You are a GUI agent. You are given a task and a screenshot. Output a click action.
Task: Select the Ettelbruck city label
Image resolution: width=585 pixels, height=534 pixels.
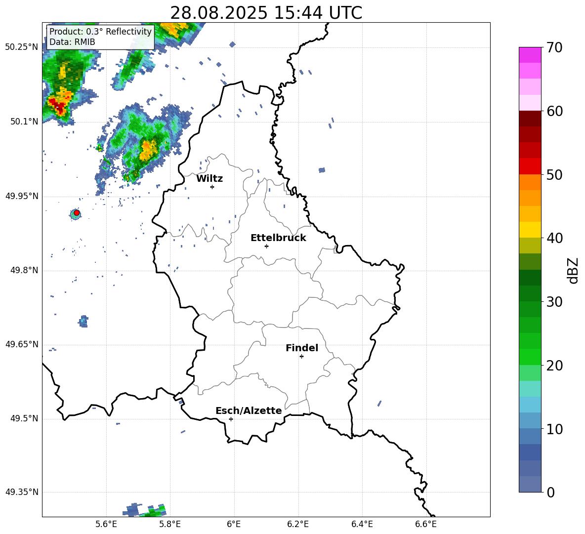point(278,238)
